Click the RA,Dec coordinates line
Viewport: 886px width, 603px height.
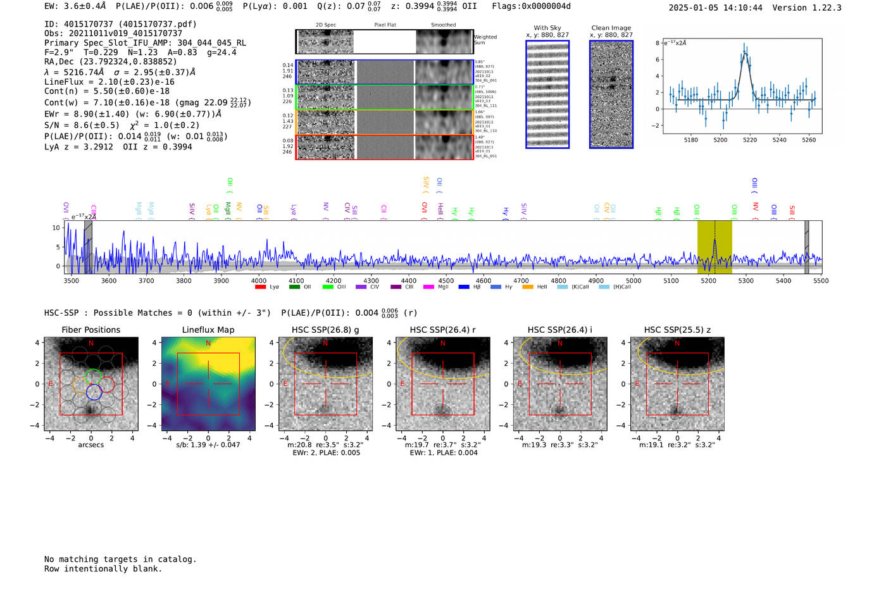(111, 61)
